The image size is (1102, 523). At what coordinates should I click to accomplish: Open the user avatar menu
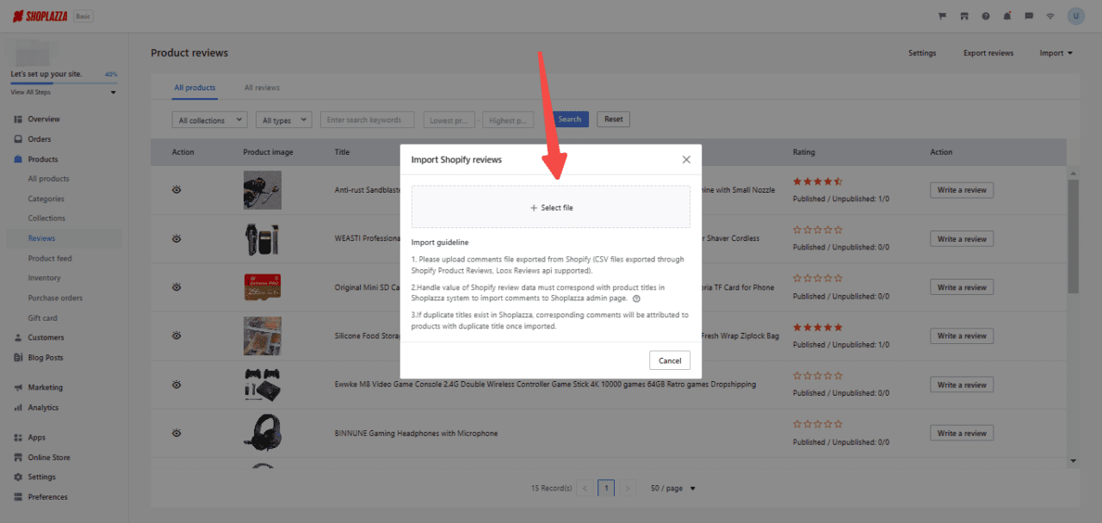point(1075,16)
